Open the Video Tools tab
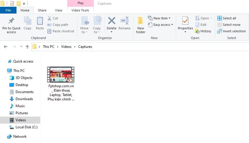This screenshot has height=143, width=249. (80, 10)
